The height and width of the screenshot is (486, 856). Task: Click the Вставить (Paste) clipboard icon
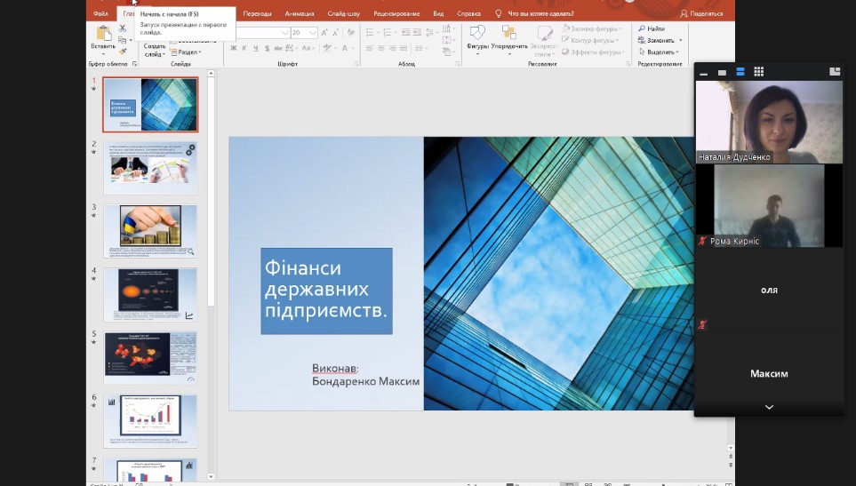point(103,34)
